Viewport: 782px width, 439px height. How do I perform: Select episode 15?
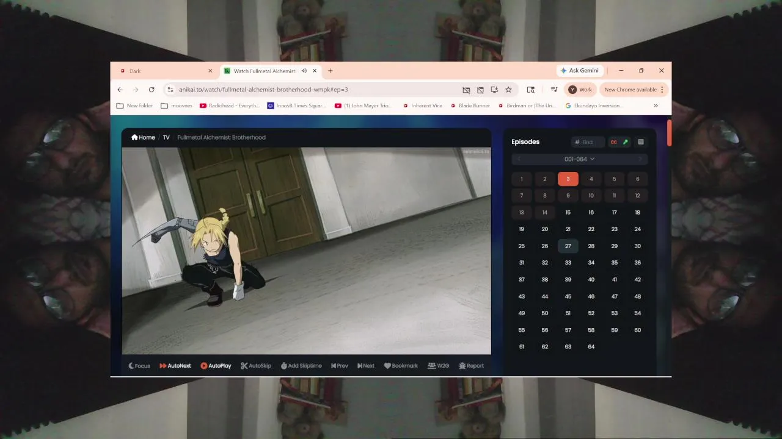pos(568,212)
